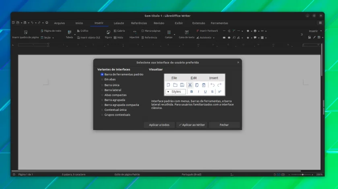The image size is (338, 189).
Task: Adjust the zoom slider in status bar
Action: 303,175
